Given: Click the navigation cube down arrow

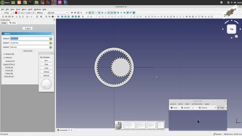Looking at the screenshot, I should [231, 38].
